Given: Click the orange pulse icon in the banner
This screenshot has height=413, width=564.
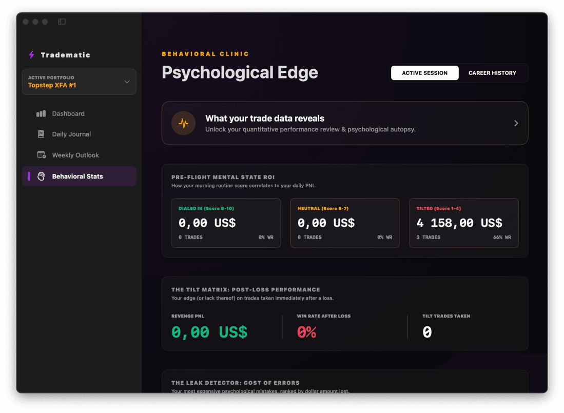Looking at the screenshot, I should click(183, 123).
